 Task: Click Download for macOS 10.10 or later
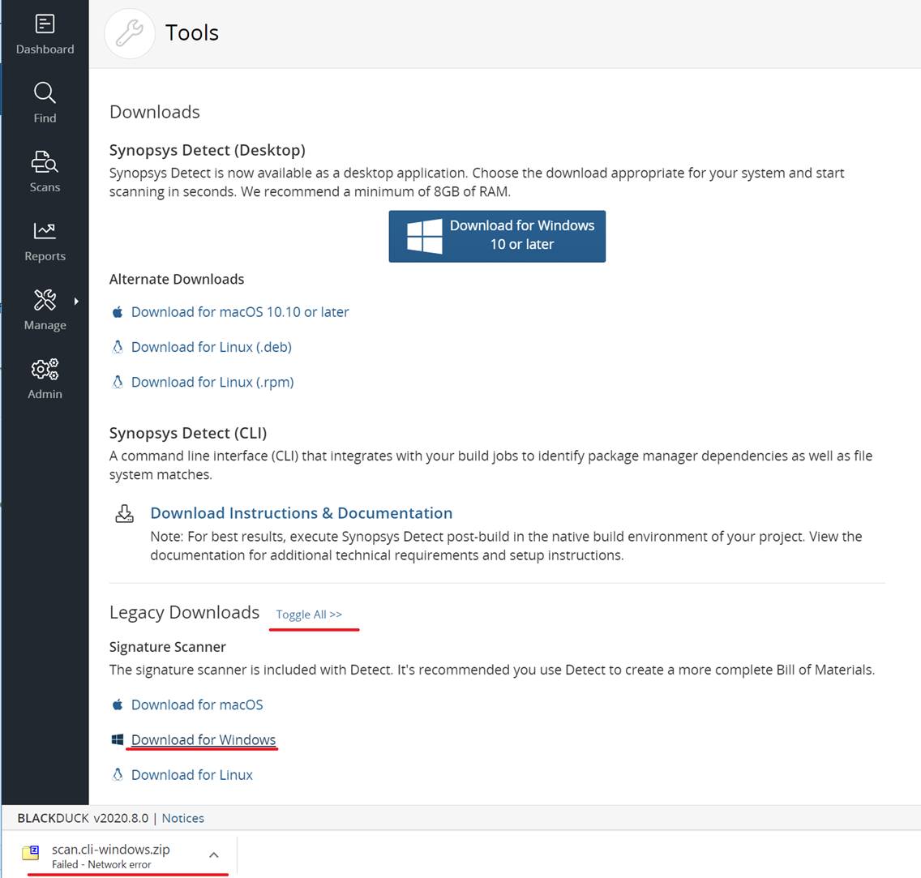click(240, 312)
